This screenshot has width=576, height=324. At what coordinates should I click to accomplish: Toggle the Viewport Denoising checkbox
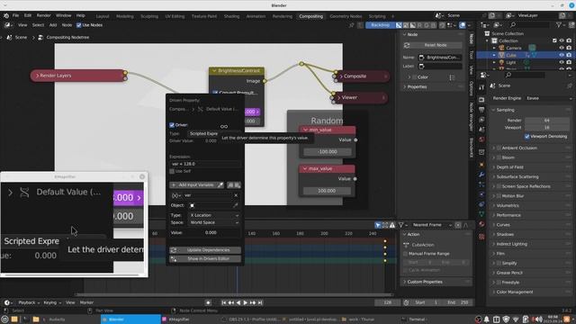coord(527,137)
